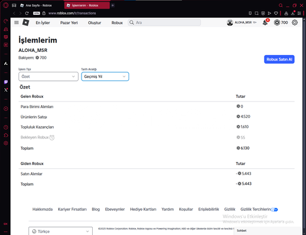Add page to bookmarks heart icon
The height and width of the screenshot is (235, 306).
(276, 13)
